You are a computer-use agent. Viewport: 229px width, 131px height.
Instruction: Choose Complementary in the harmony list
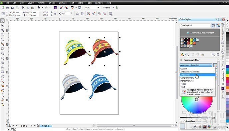(198, 78)
